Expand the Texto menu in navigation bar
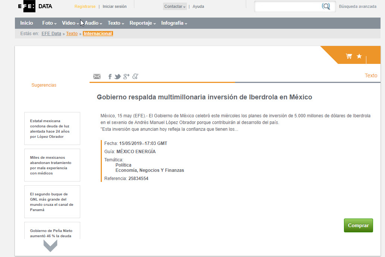Image resolution: width=385 pixels, height=257 pixels. pos(116,23)
